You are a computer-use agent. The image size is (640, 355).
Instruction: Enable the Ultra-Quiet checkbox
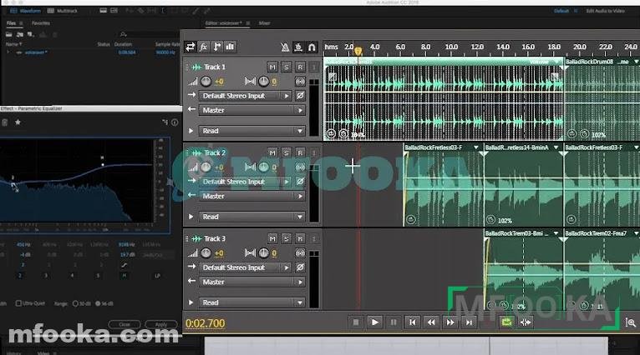(x=18, y=303)
